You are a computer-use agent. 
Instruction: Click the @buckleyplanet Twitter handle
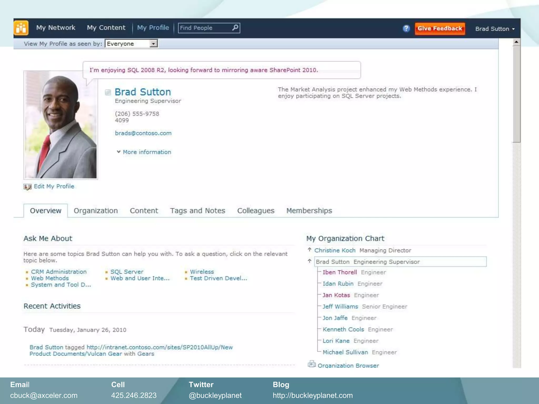coord(215,395)
